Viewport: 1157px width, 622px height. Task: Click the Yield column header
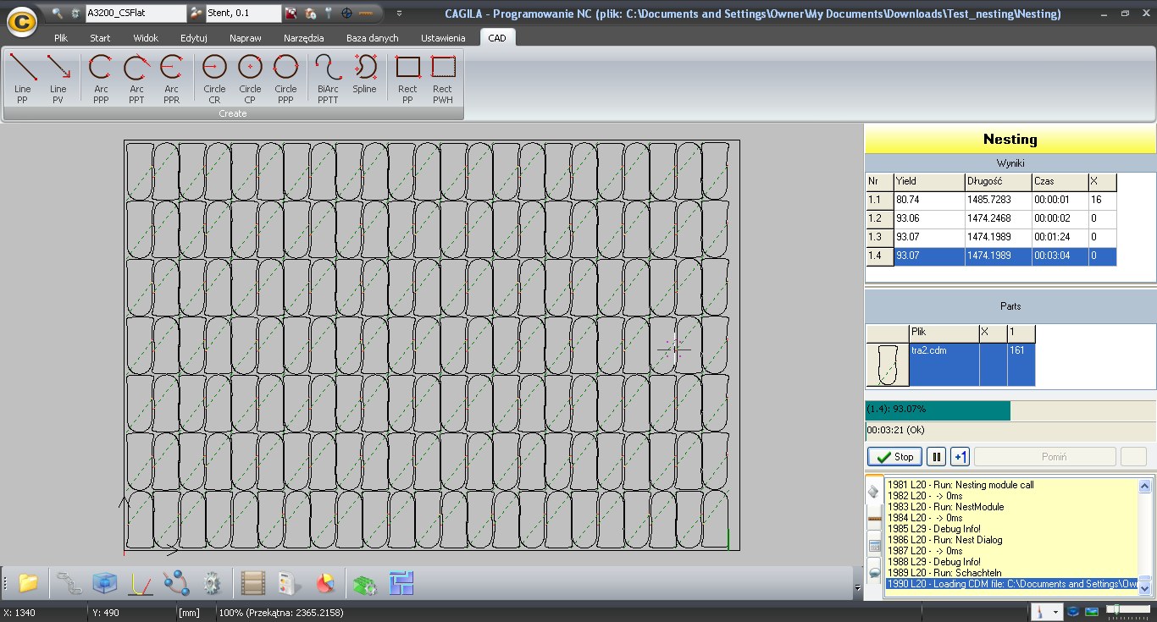[x=929, y=182]
